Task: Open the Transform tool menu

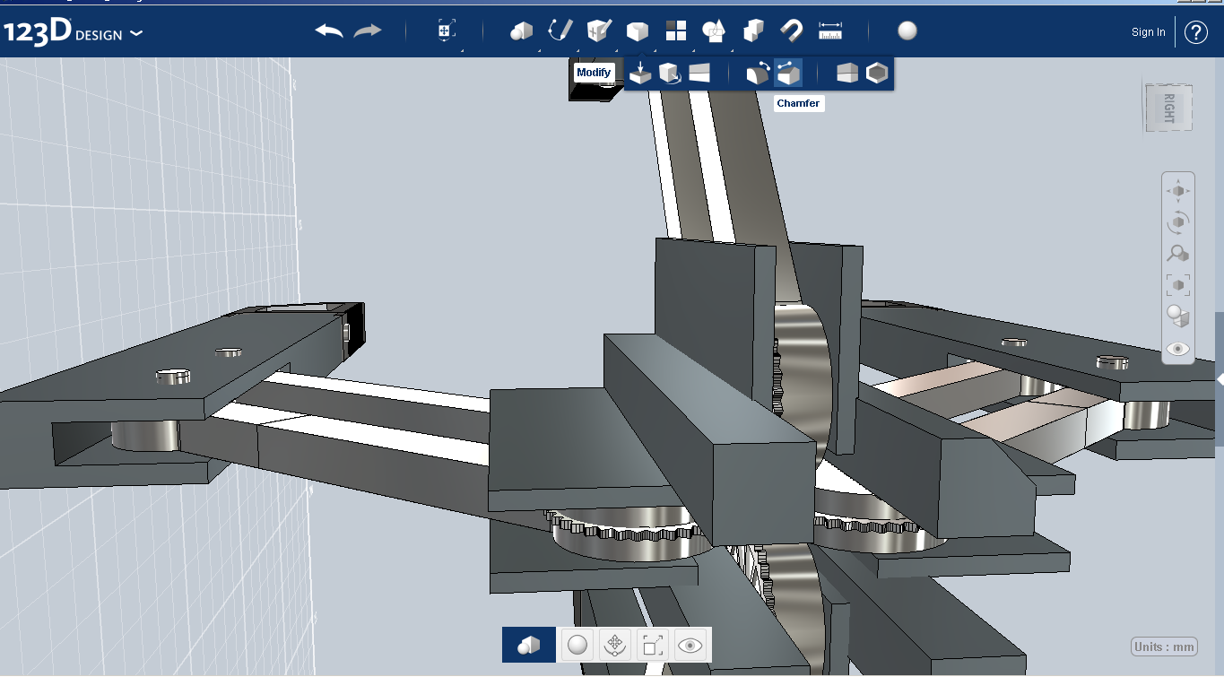Action: [446, 31]
